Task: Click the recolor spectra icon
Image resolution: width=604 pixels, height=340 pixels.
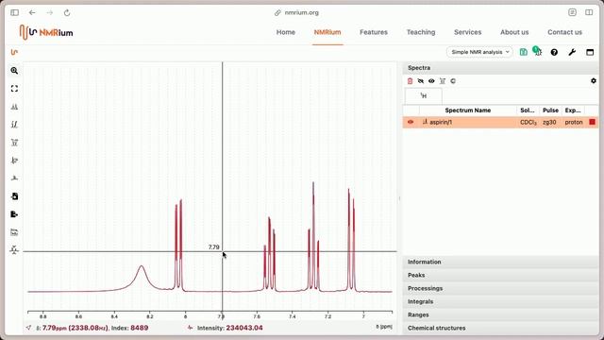Action: (x=453, y=81)
